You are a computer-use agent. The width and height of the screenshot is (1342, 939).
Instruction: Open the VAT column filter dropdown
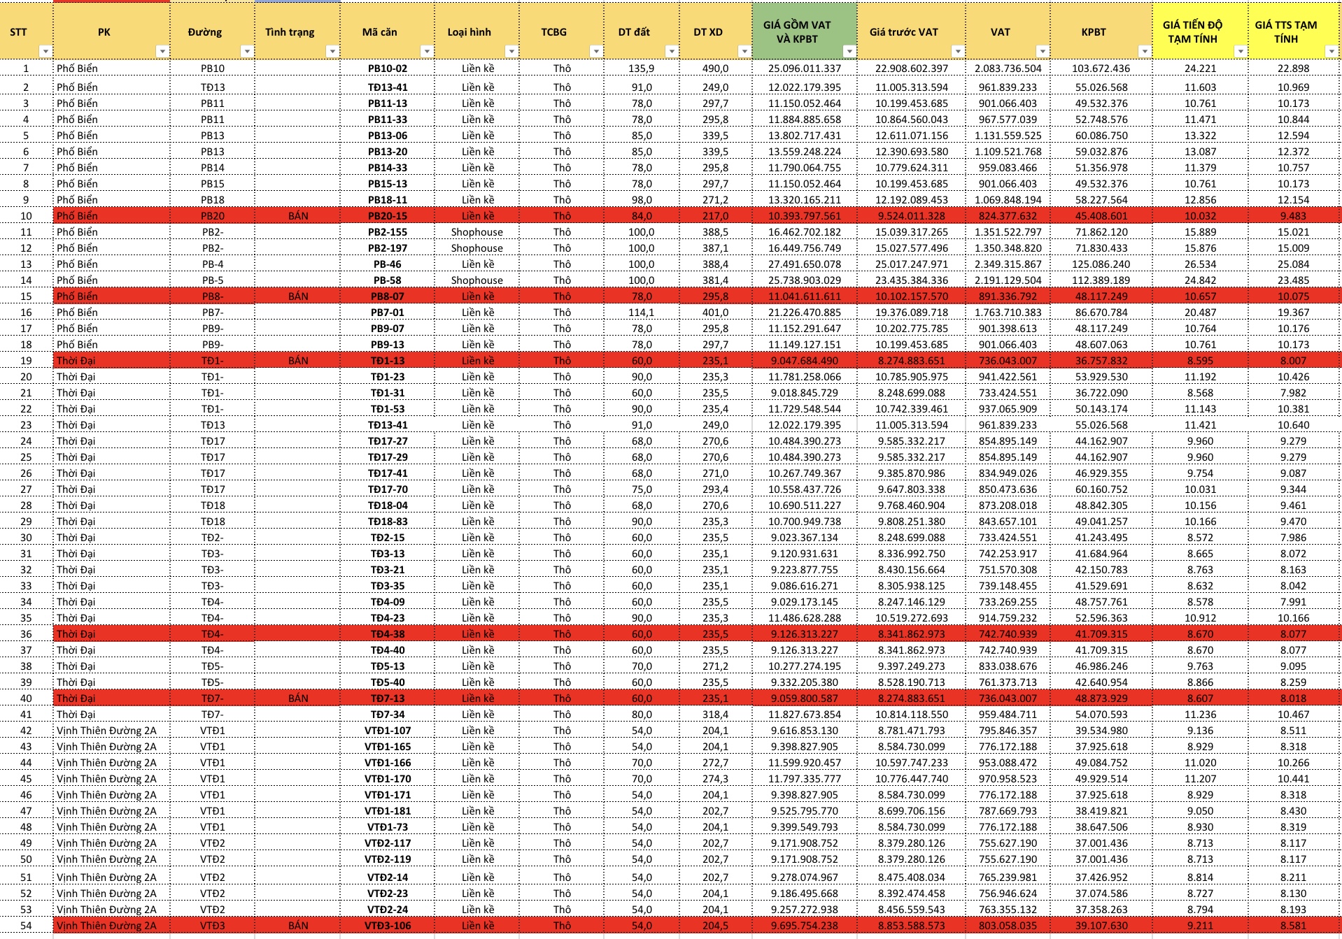click(x=1043, y=51)
